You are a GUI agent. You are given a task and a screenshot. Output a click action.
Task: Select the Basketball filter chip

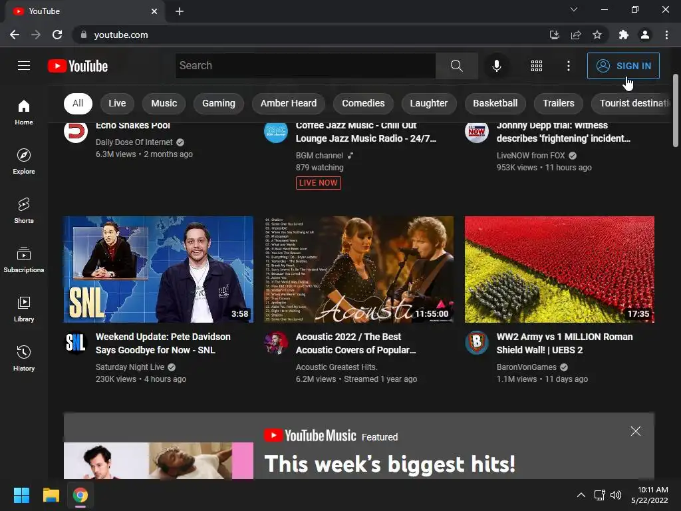pyautogui.click(x=495, y=103)
